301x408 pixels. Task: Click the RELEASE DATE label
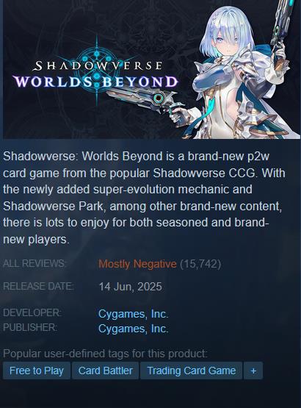(x=38, y=286)
